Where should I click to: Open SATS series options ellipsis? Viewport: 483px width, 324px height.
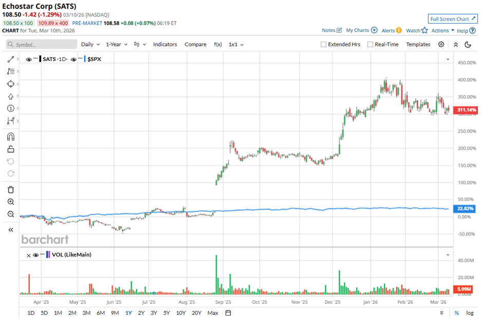(35, 58)
